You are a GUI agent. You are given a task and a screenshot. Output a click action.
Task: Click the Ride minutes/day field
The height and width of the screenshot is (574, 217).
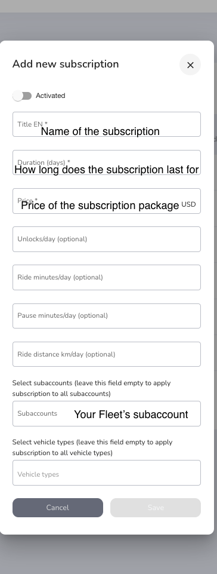[x=107, y=278]
